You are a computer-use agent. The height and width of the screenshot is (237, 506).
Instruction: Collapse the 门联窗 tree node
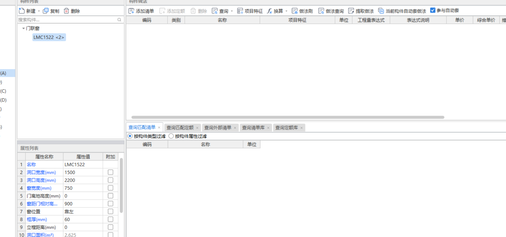(23, 28)
